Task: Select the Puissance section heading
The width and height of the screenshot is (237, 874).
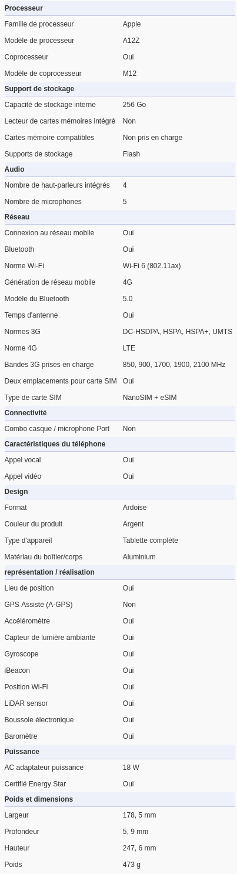Action: [x=22, y=752]
